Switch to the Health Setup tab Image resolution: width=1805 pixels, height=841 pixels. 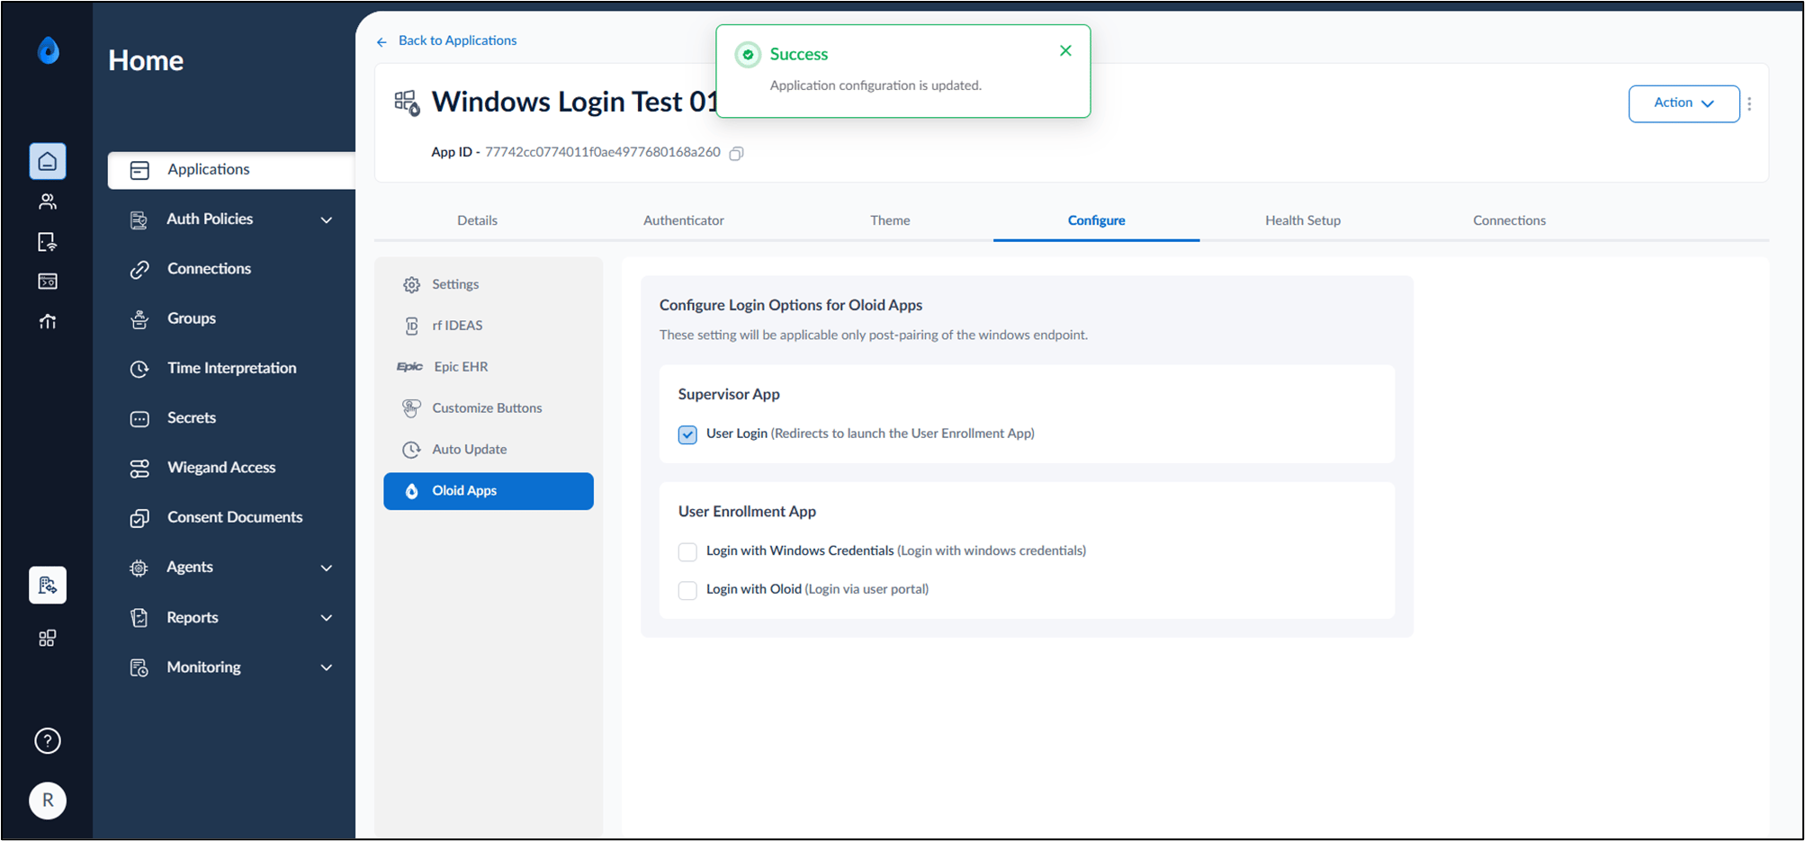(1303, 220)
